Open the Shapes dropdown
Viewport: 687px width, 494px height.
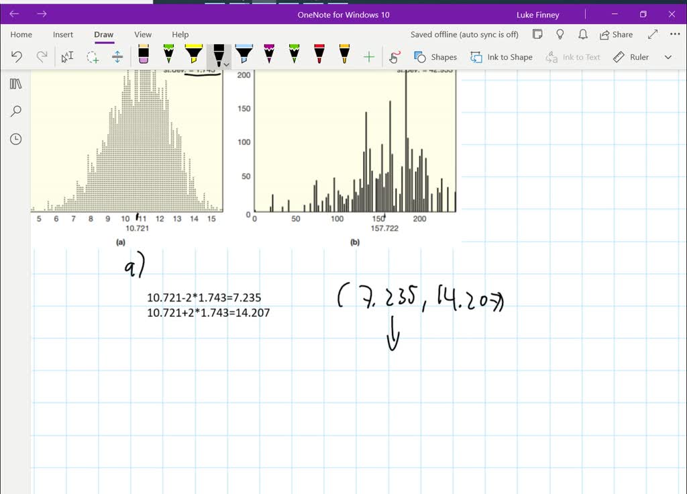pyautogui.click(x=435, y=57)
